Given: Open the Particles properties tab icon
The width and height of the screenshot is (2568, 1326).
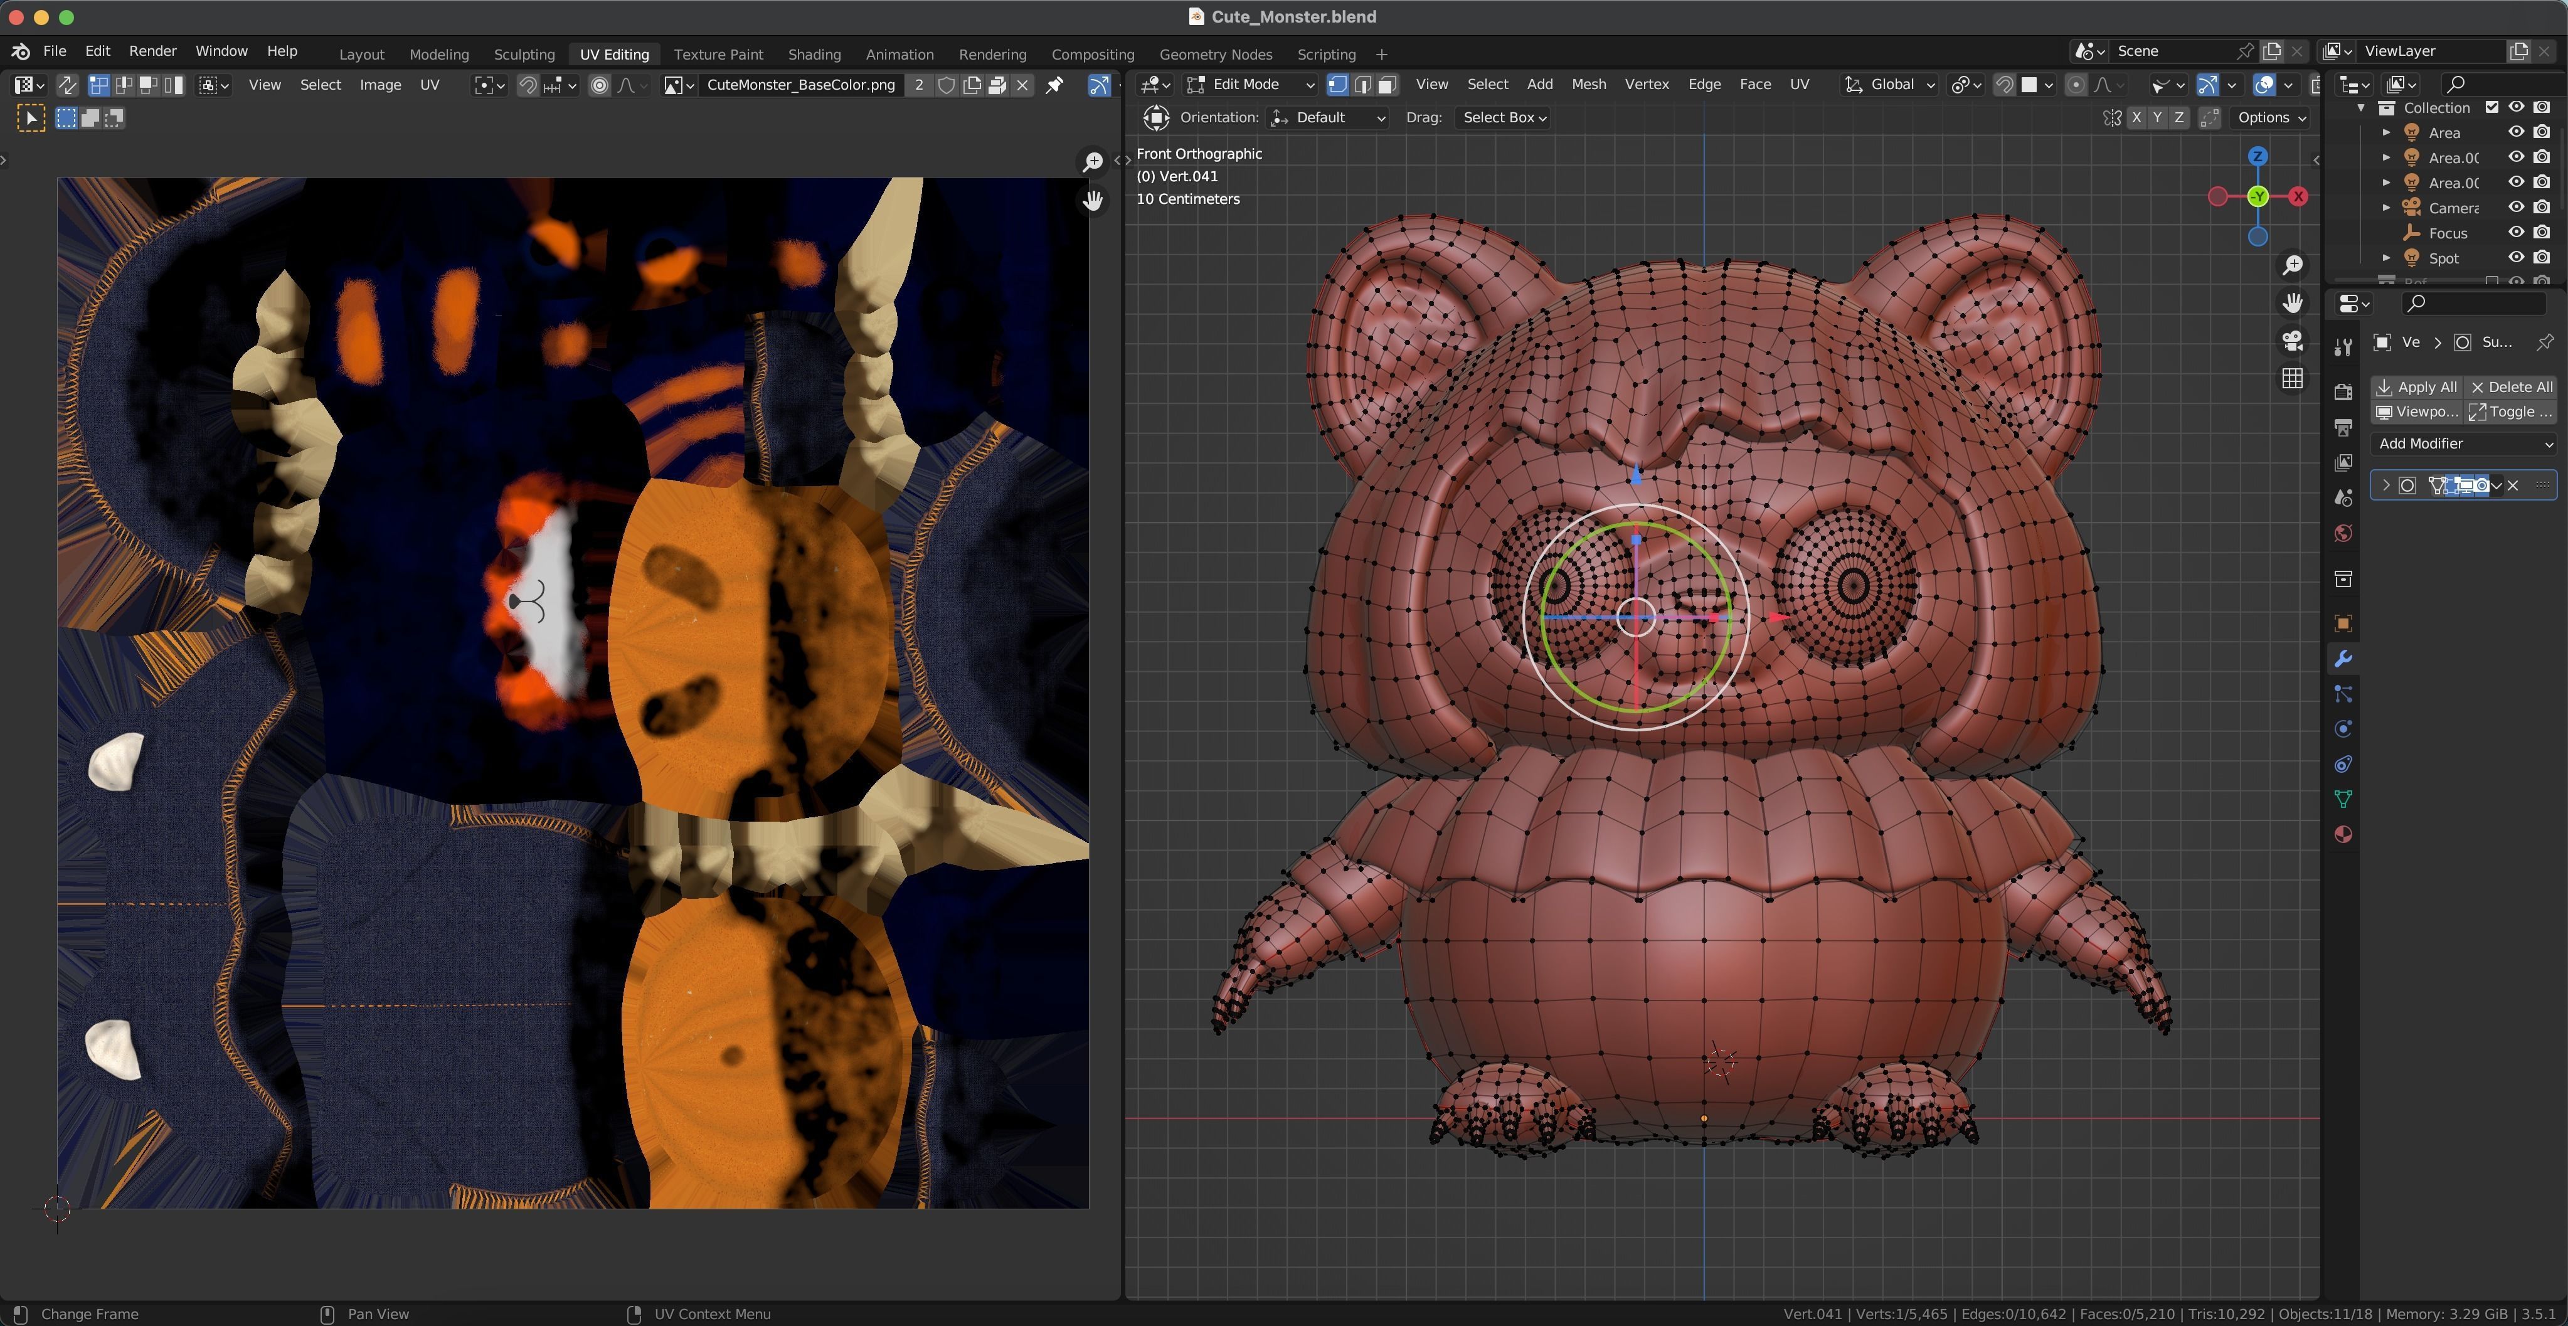Looking at the screenshot, I should 2343,694.
